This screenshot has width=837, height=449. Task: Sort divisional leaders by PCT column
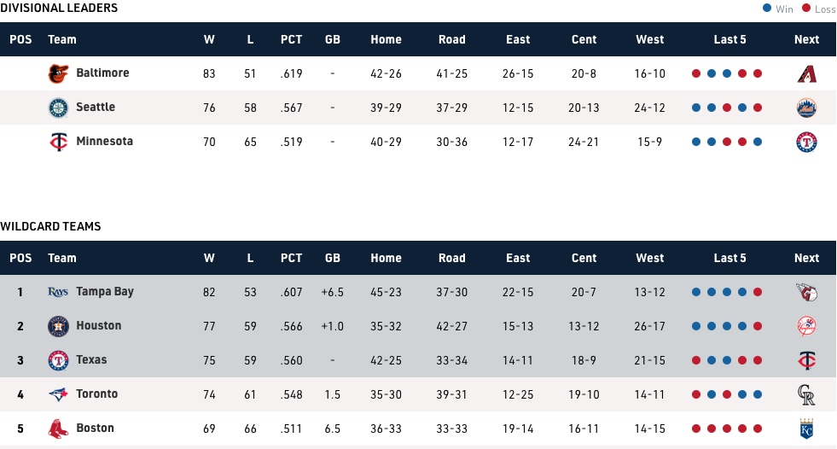click(x=291, y=39)
